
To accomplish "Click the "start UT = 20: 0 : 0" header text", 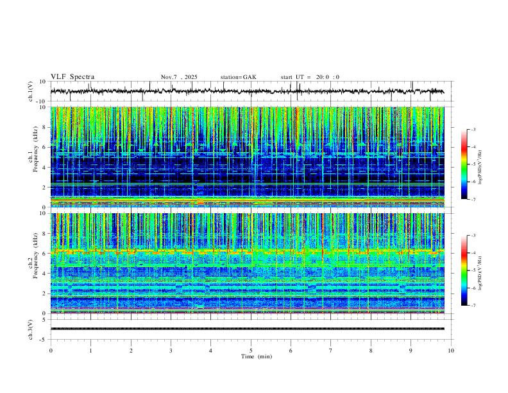I will [x=310, y=77].
